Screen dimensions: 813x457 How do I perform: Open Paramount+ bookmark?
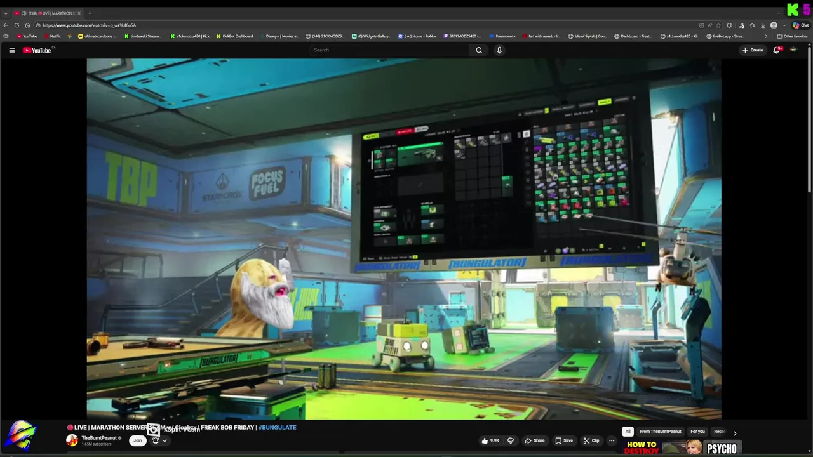click(x=502, y=36)
